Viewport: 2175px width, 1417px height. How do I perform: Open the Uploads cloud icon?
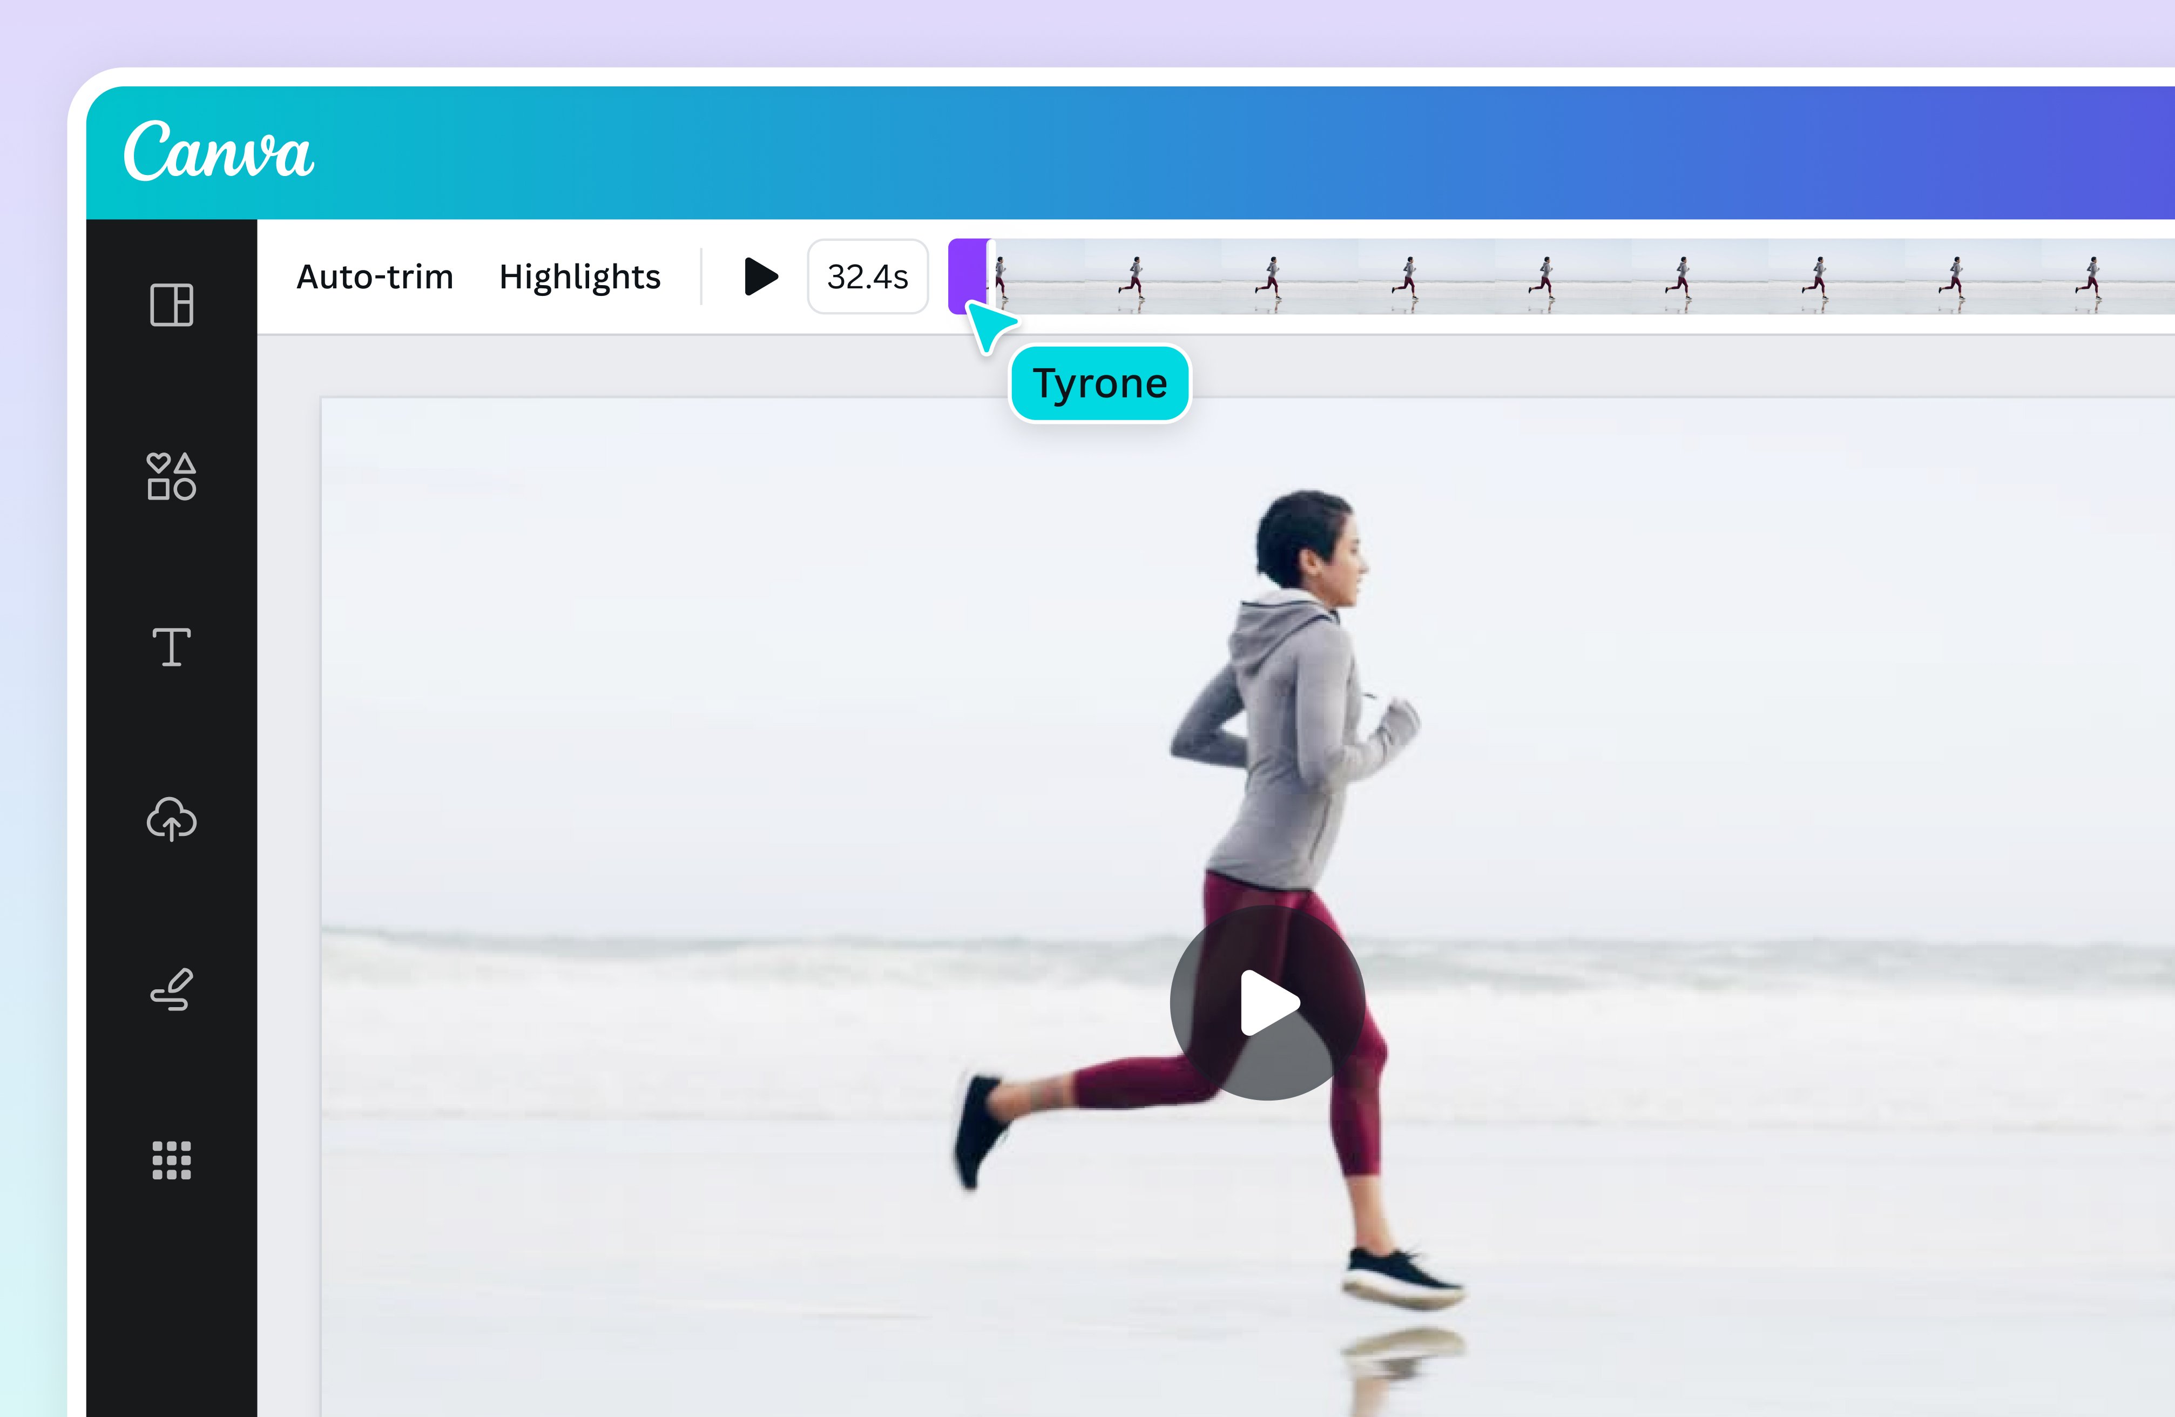click(x=171, y=818)
